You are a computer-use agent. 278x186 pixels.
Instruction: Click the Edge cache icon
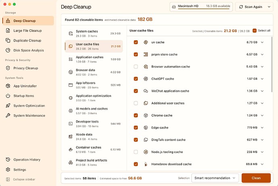tap(146, 128)
